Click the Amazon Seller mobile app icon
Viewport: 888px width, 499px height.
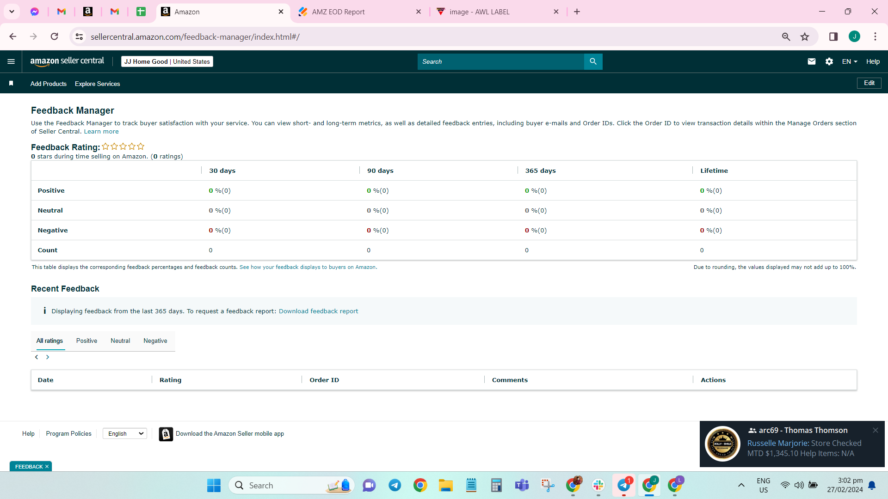click(x=166, y=434)
